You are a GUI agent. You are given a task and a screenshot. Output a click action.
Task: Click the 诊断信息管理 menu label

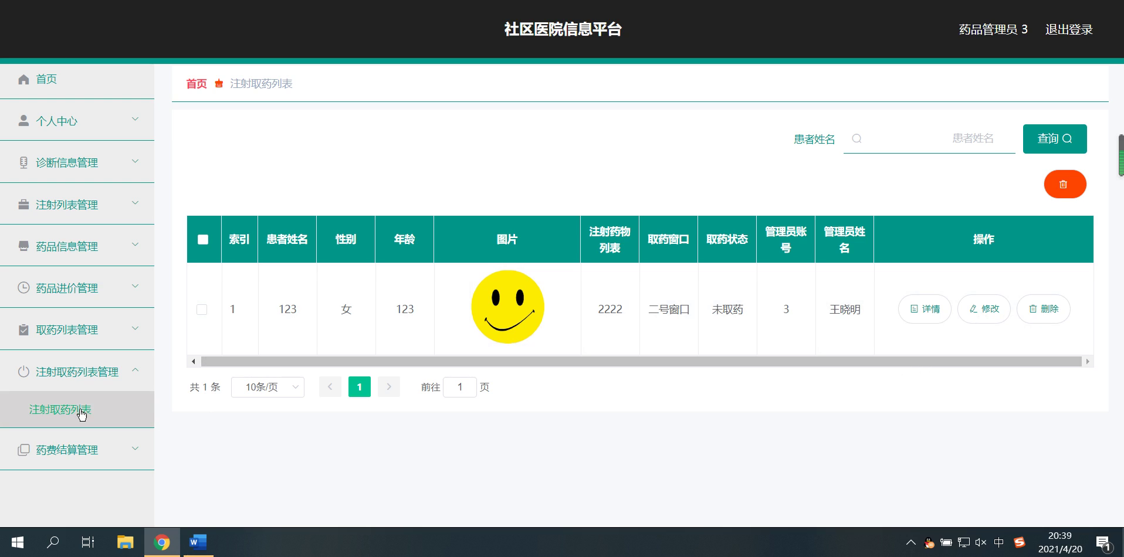67,162
